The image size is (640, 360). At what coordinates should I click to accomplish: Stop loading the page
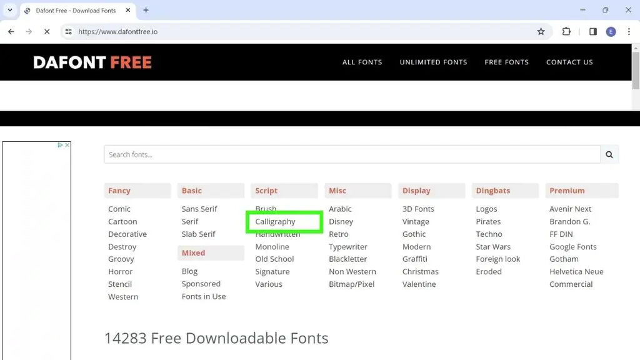pyautogui.click(x=46, y=32)
